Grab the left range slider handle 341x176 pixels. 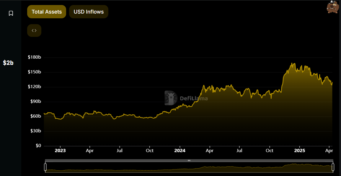[45, 167]
